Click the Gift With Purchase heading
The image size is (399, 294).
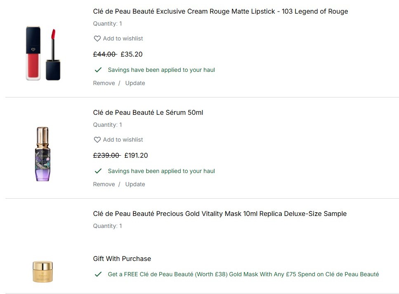[122, 259]
